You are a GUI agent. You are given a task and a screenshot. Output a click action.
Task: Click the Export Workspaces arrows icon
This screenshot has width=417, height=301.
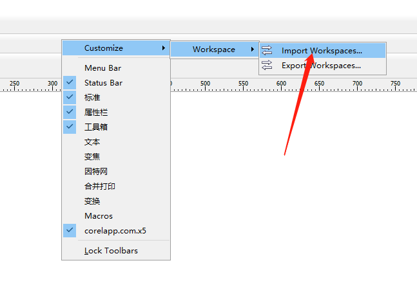267,65
